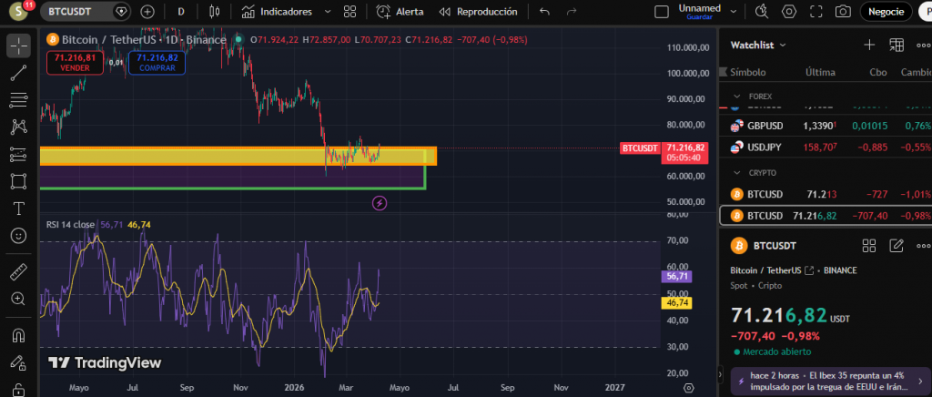Screen dimensions: 932x397
Task: Click the Reproducción replay button
Action: coord(478,12)
